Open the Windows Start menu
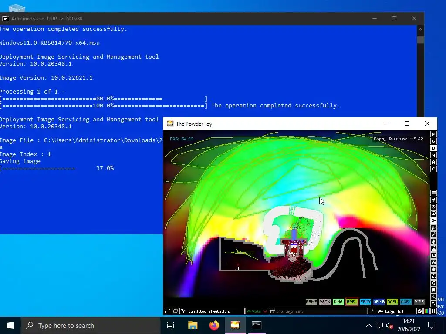The height and width of the screenshot is (334, 446). (10, 325)
